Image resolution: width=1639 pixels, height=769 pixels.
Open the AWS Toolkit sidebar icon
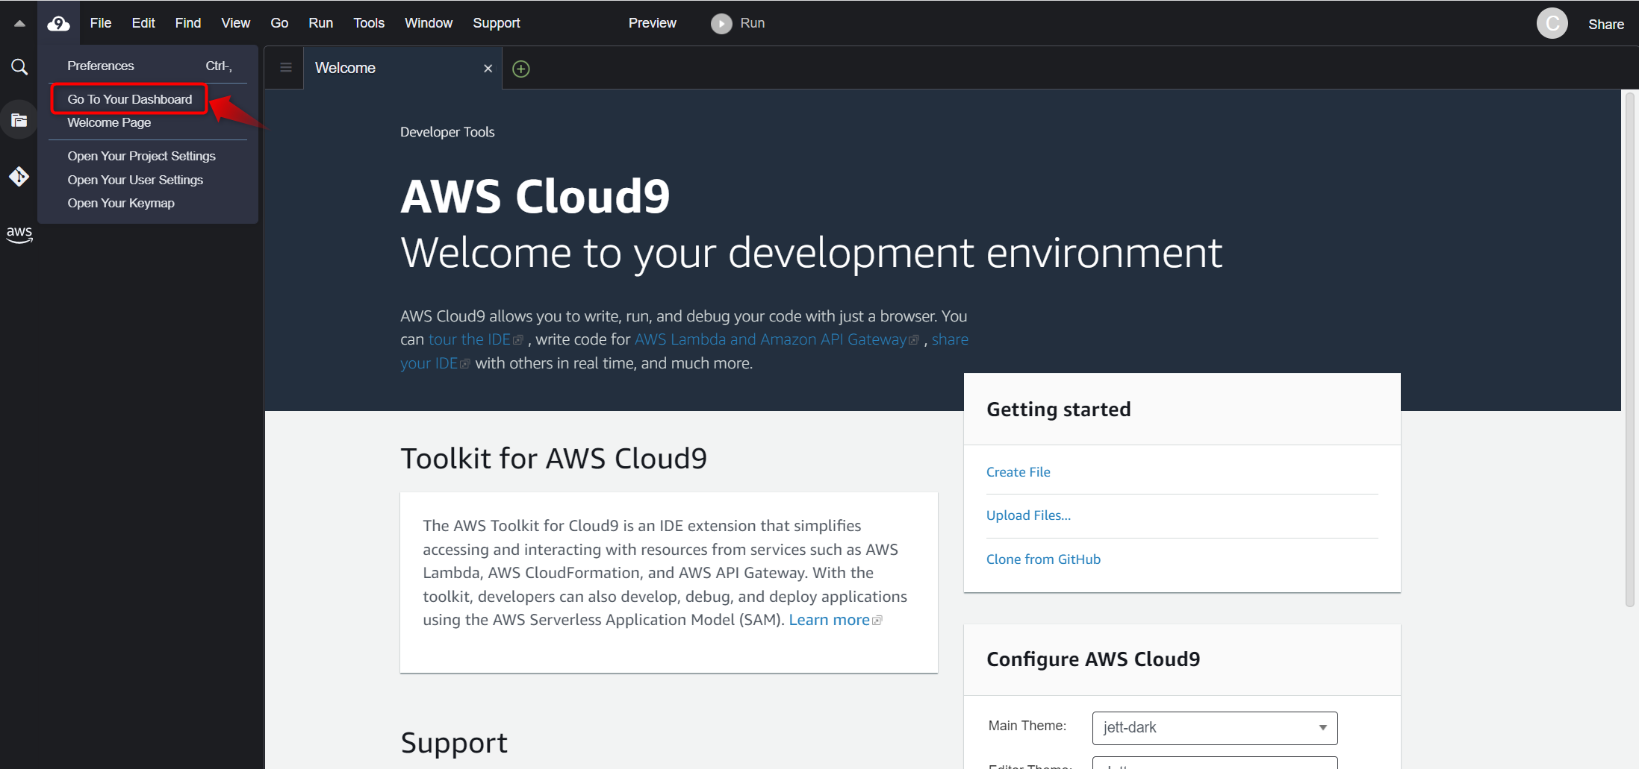(x=19, y=235)
